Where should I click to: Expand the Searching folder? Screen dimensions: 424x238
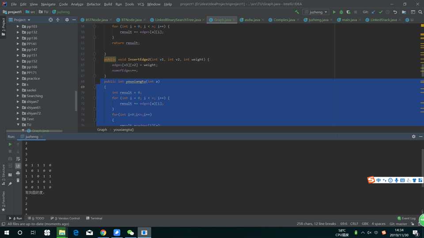point(18,96)
